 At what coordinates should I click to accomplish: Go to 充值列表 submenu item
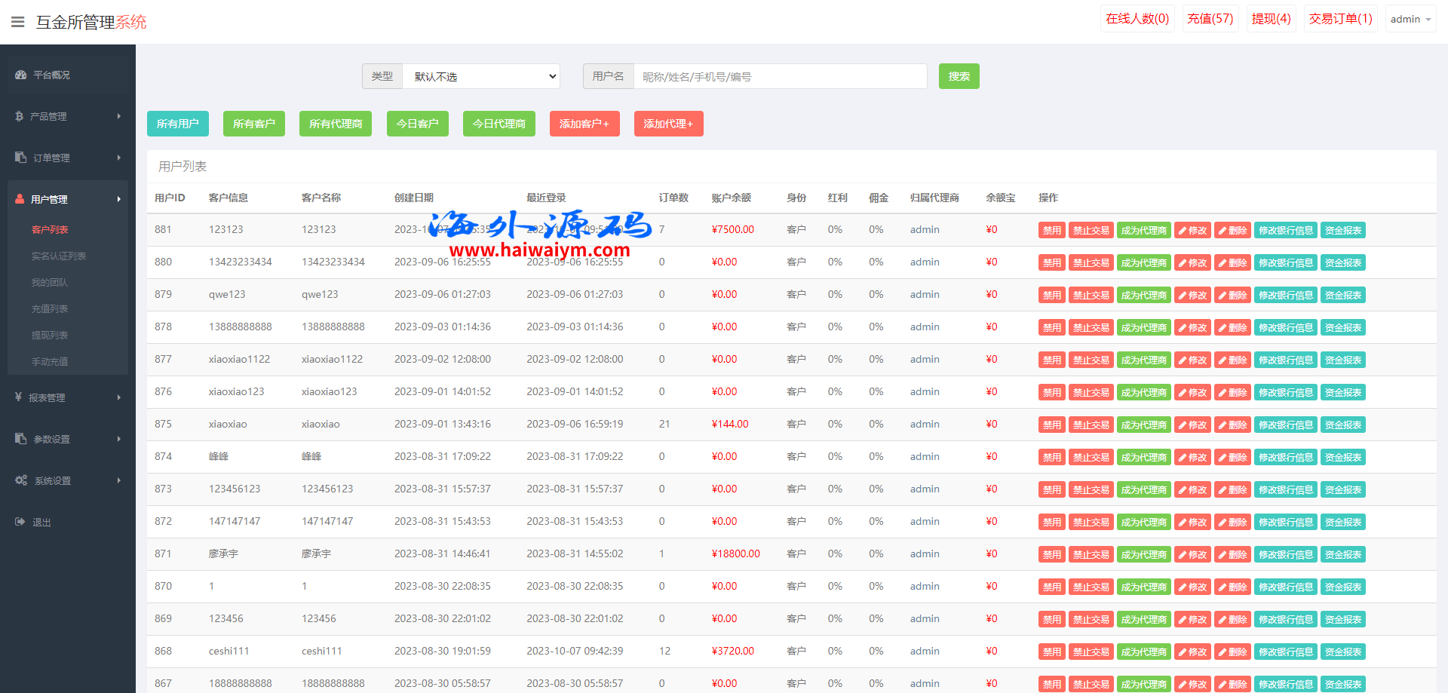point(50,309)
